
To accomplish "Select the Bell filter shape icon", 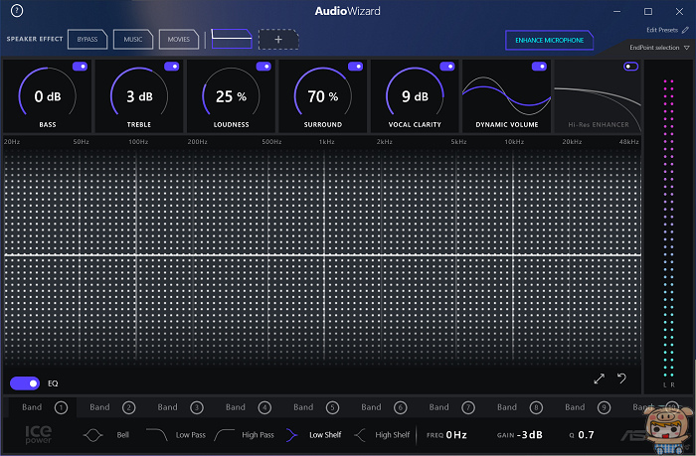I will (x=92, y=435).
